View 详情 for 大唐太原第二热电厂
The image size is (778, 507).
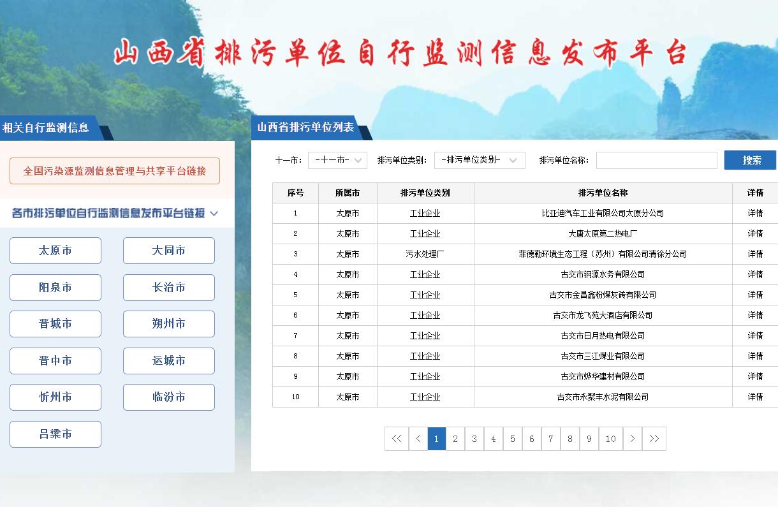pos(755,233)
